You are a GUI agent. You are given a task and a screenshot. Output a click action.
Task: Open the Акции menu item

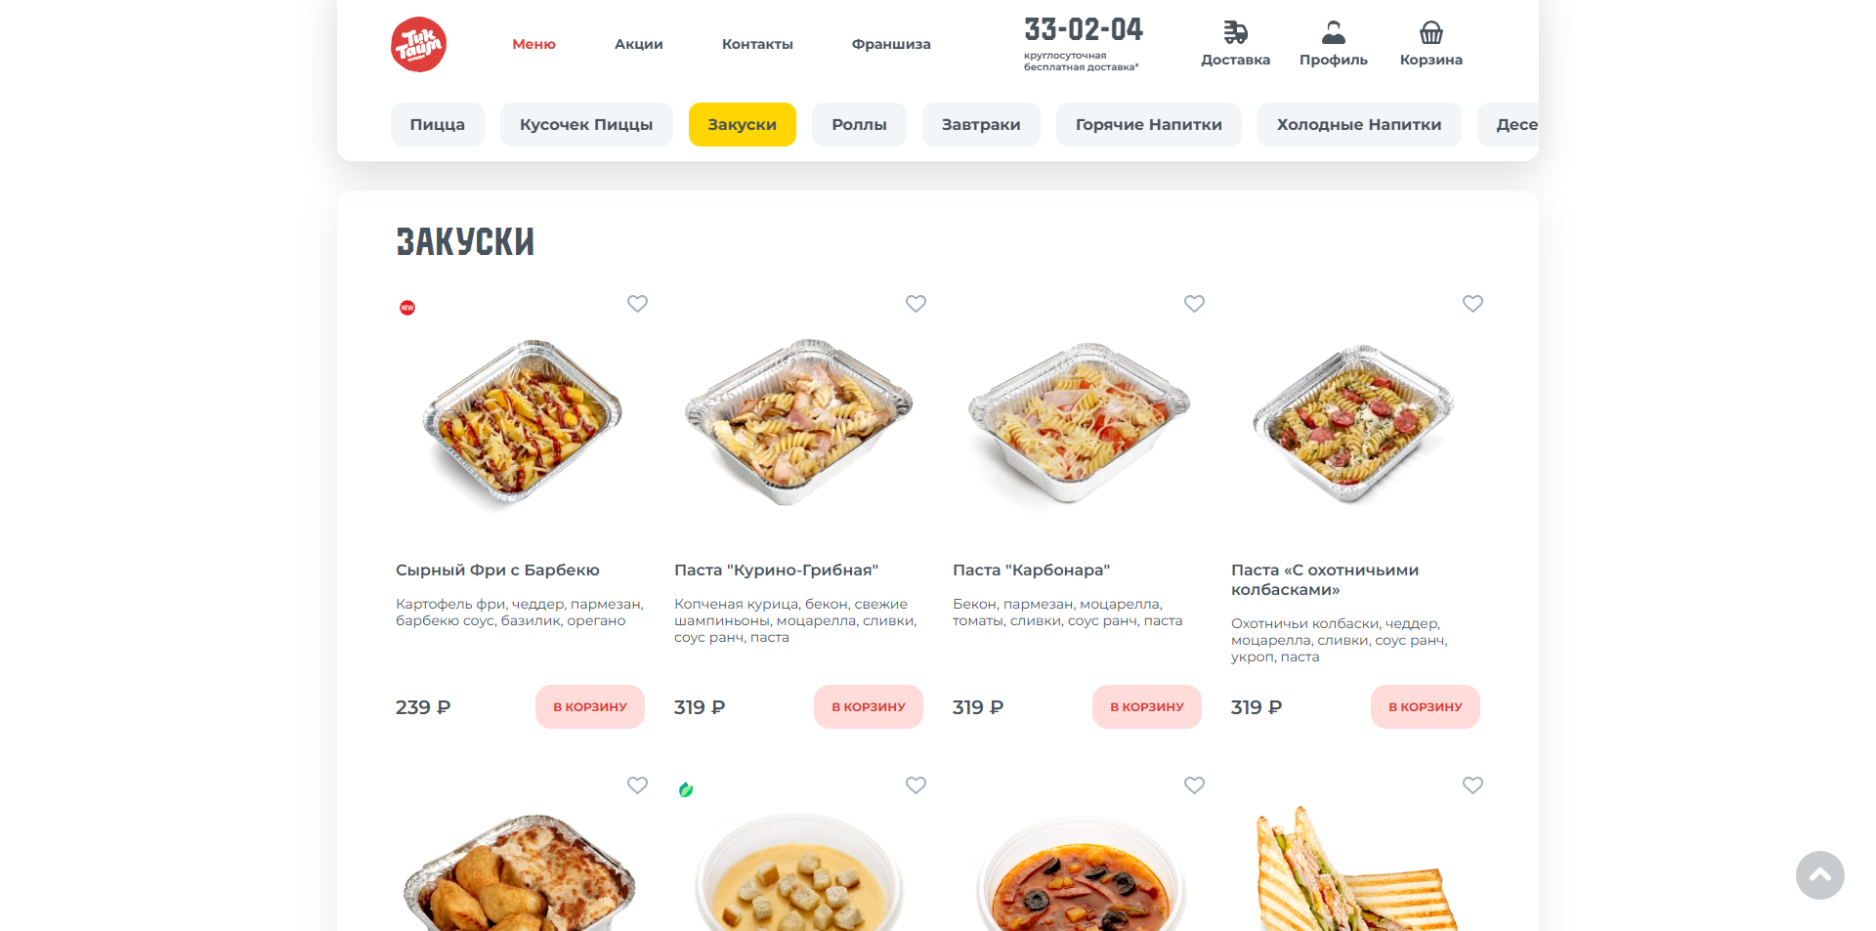pos(639,44)
